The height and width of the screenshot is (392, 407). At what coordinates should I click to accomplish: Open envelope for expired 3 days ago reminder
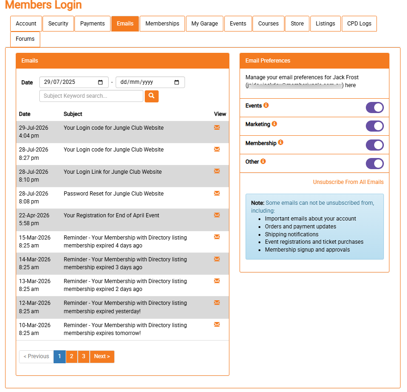click(217, 259)
